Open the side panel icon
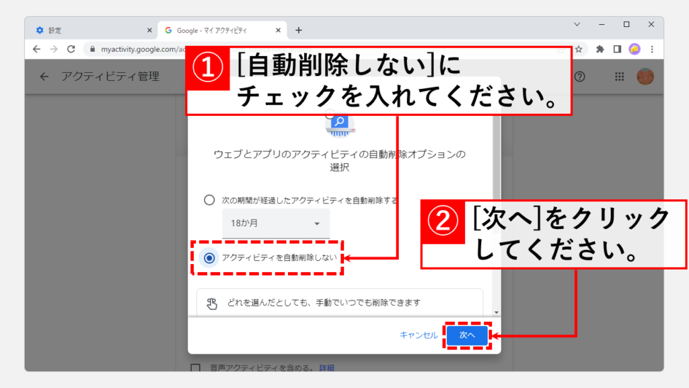 click(x=617, y=49)
